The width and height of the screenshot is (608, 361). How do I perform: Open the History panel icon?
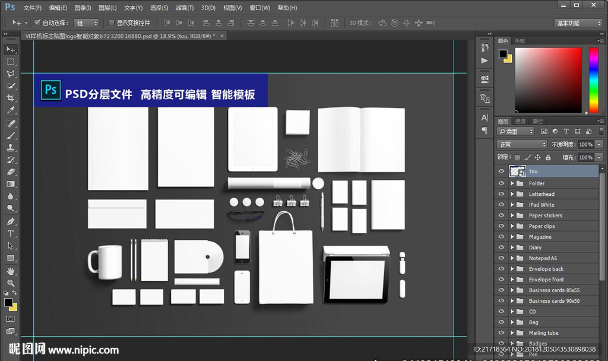[485, 47]
